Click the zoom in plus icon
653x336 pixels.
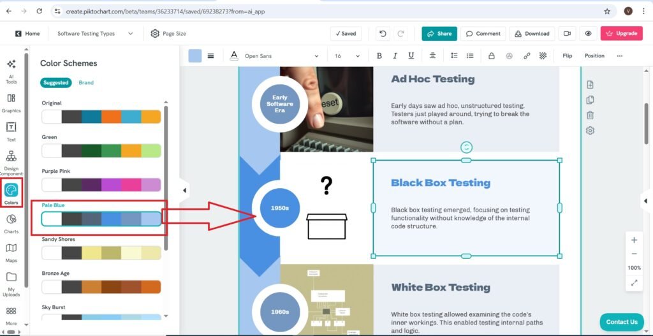[x=634, y=240]
